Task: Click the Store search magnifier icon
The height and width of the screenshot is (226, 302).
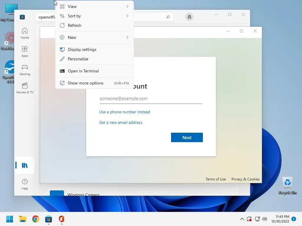Action: pos(168,17)
